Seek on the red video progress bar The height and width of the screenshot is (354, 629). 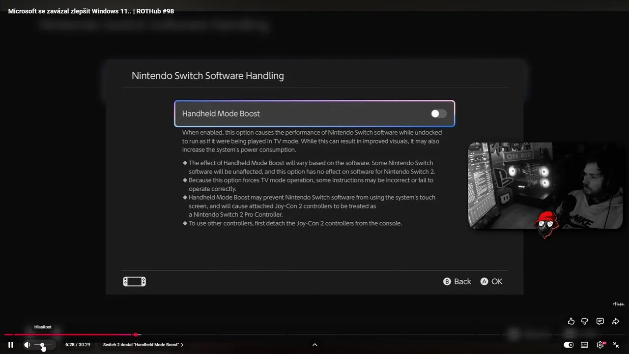[x=314, y=334]
